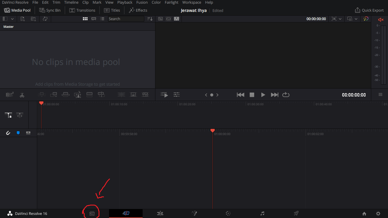Apply the Dissolve transition icon
The width and height of the screenshot is (388, 218).
(133, 95)
